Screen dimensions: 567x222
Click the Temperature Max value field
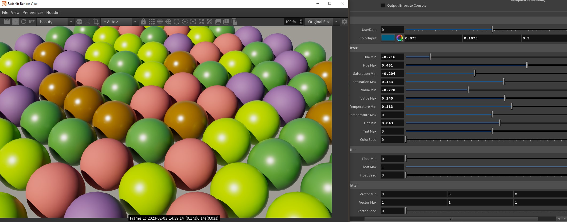(392, 115)
